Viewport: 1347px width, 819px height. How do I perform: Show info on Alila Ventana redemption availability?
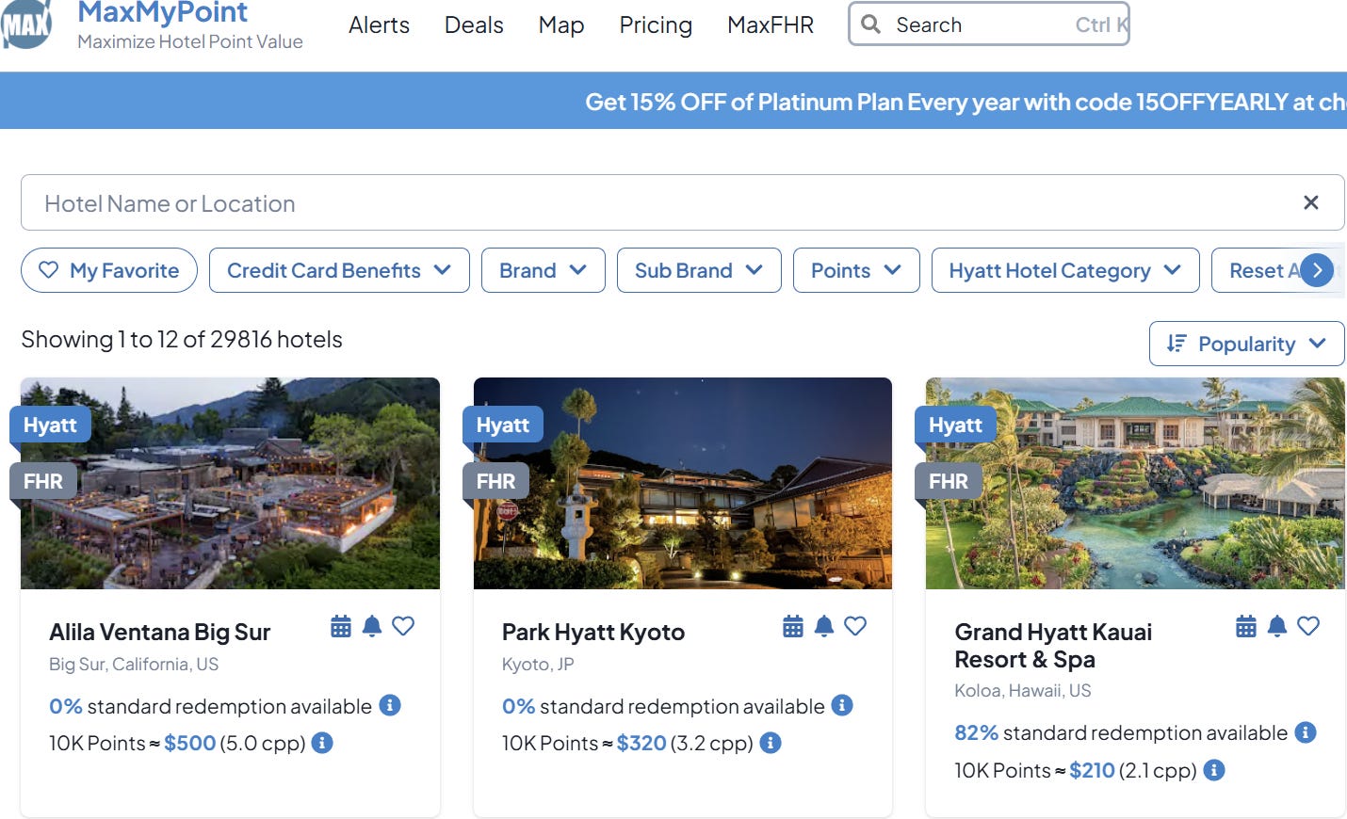pyautogui.click(x=390, y=705)
